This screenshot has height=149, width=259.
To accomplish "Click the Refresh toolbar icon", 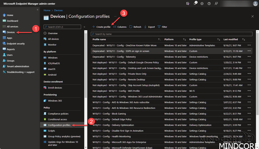I will tap(135, 27).
